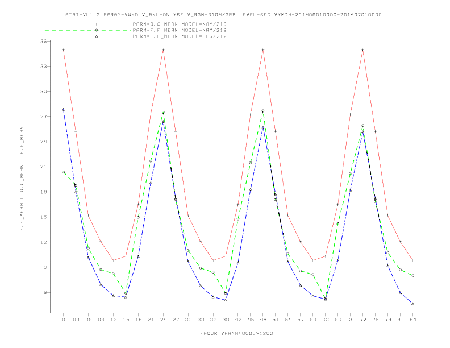This screenshot has width=450, height=348.
Task: Click x-axis hour label 84
Action: (x=413, y=320)
